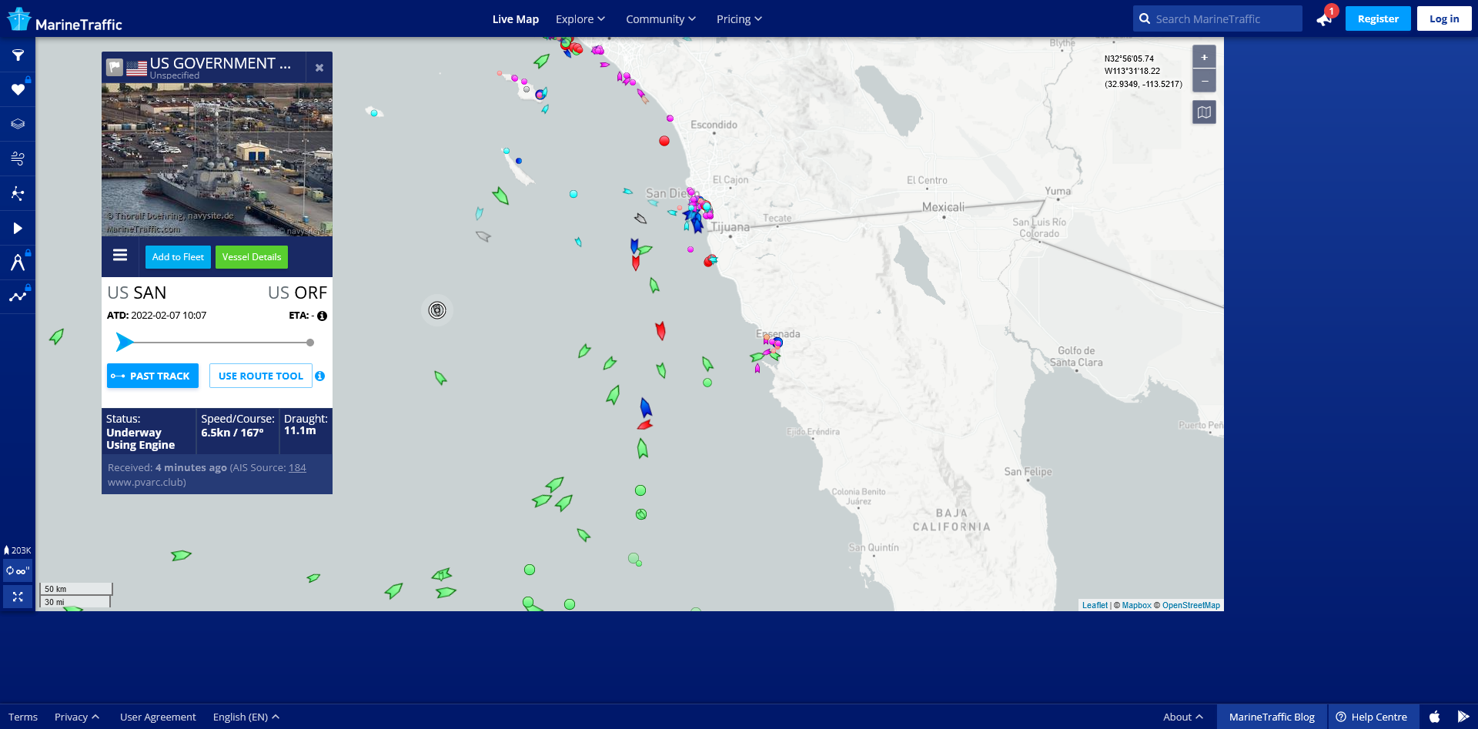Select the cyan circle vessel west of San Diego

573,194
